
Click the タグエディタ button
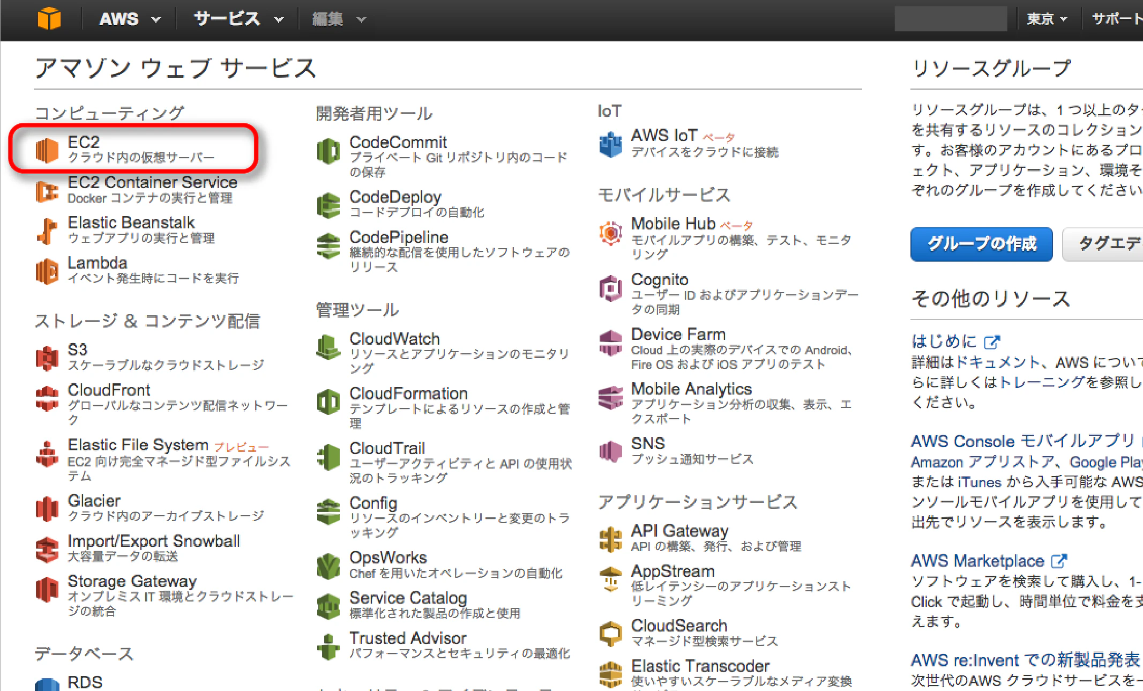[x=1103, y=244]
